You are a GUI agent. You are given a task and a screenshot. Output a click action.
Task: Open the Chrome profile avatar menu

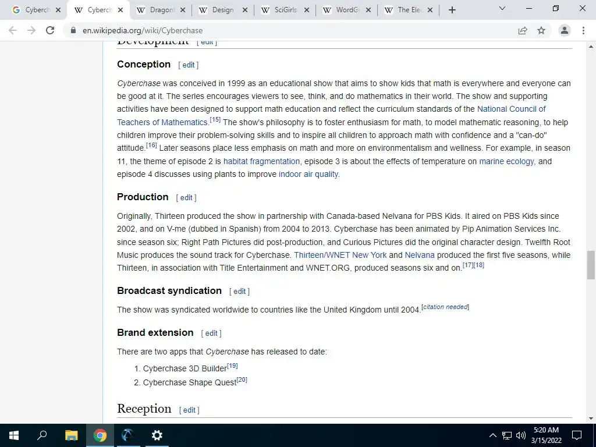565,30
